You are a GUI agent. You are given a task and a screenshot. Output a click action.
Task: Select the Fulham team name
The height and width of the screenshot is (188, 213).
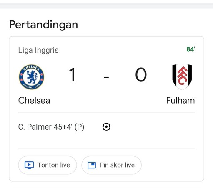tap(180, 100)
